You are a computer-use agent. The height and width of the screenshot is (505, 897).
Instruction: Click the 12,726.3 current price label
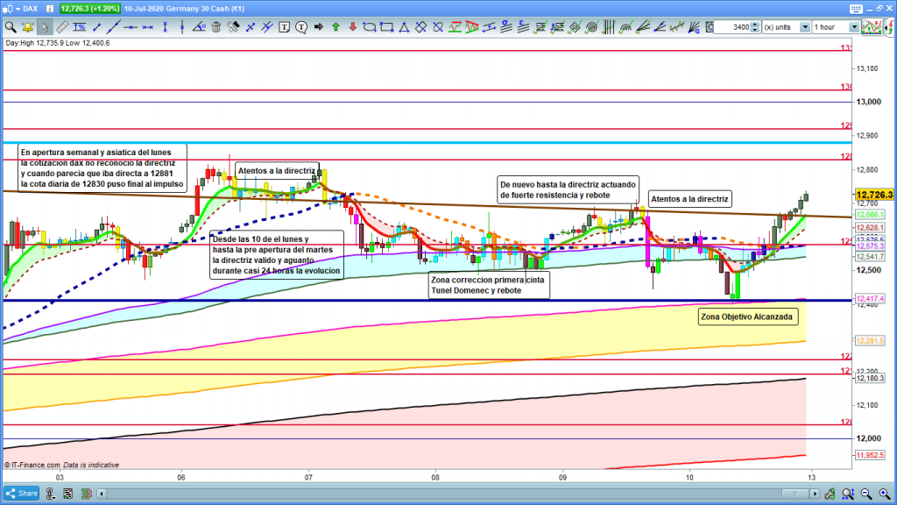(874, 195)
